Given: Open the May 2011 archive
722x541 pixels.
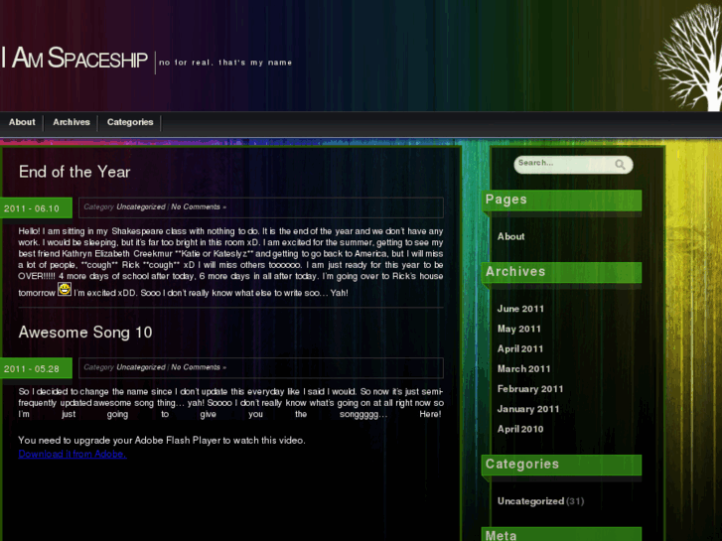Looking at the screenshot, I should point(519,329).
